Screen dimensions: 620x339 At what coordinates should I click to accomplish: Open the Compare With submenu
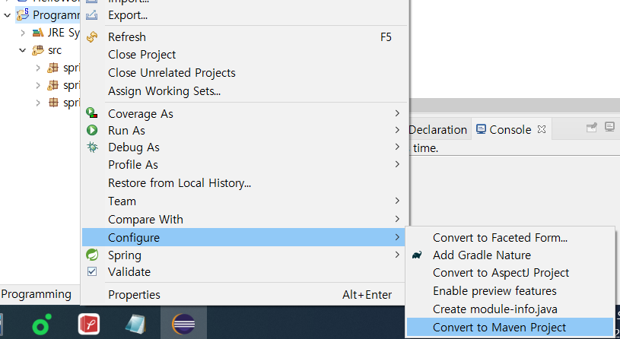[x=243, y=219]
